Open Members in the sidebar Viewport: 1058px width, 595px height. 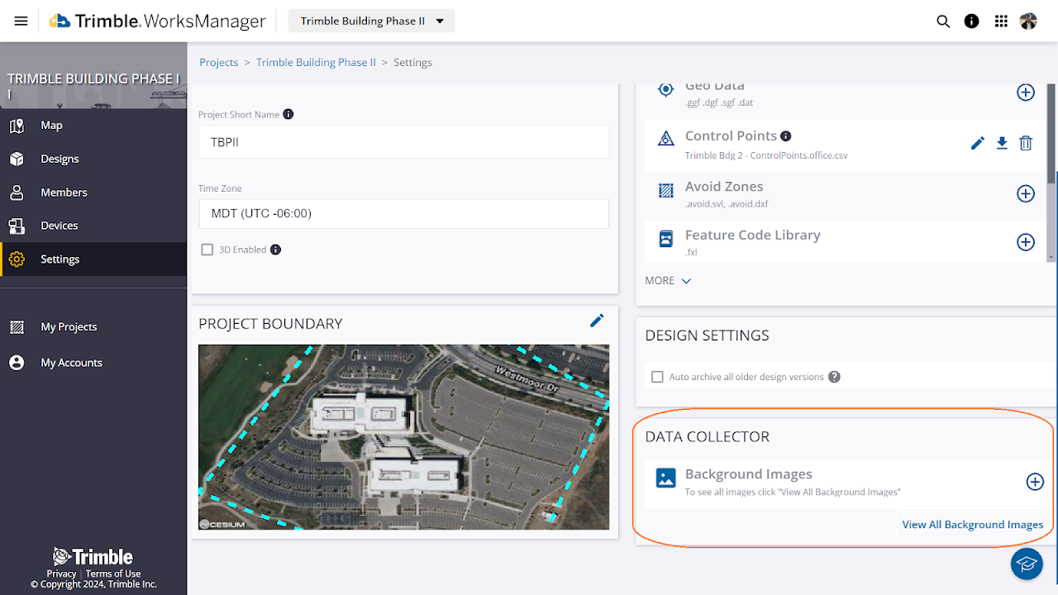click(93, 192)
